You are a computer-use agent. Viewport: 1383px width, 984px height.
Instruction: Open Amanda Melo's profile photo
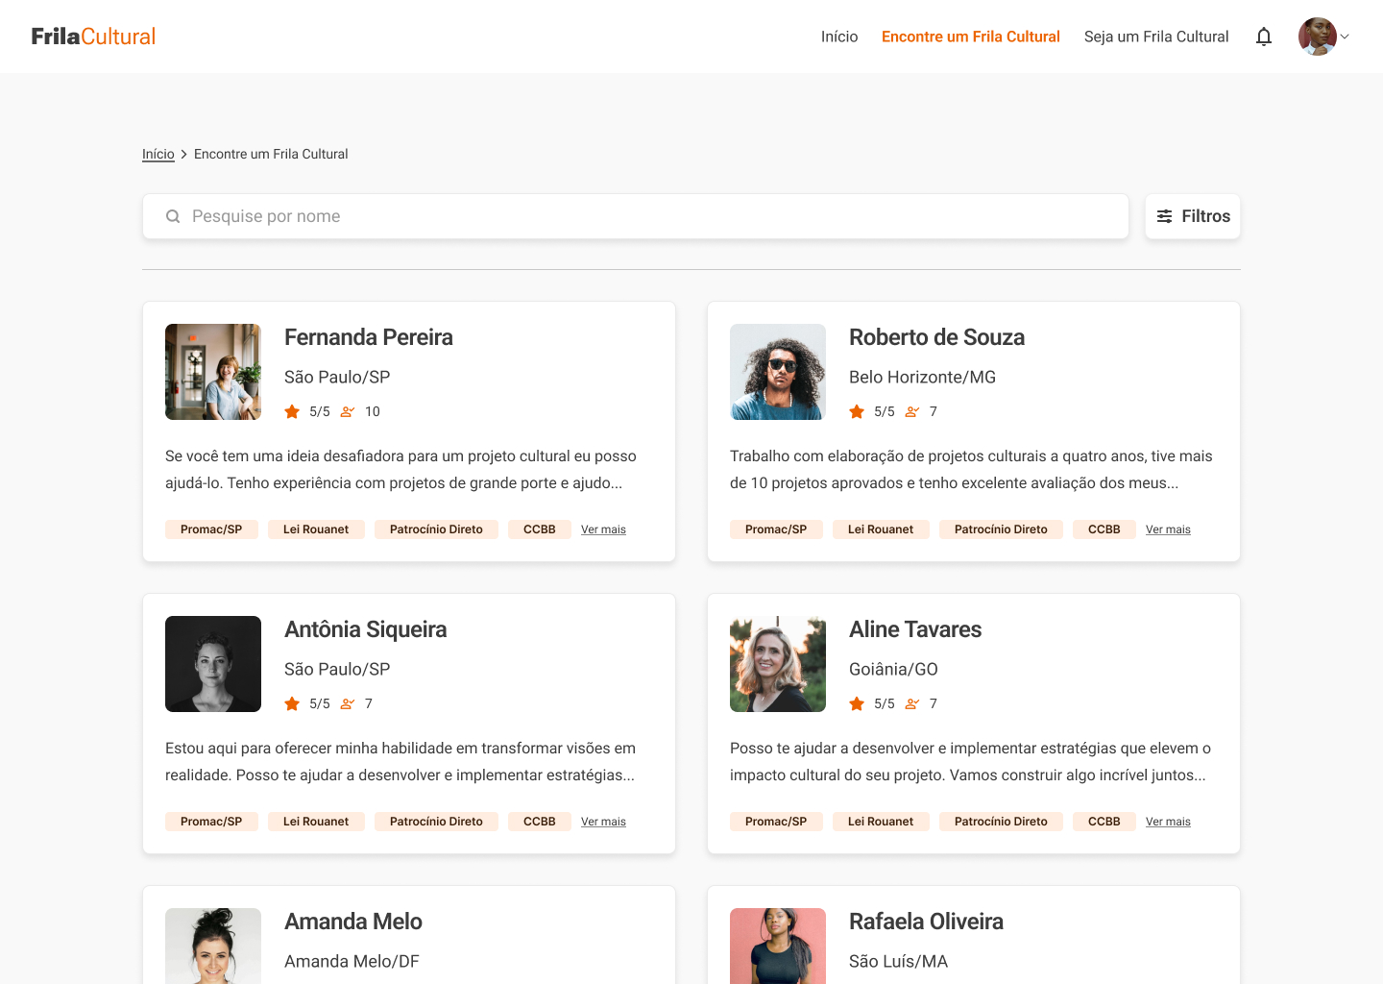click(x=213, y=946)
